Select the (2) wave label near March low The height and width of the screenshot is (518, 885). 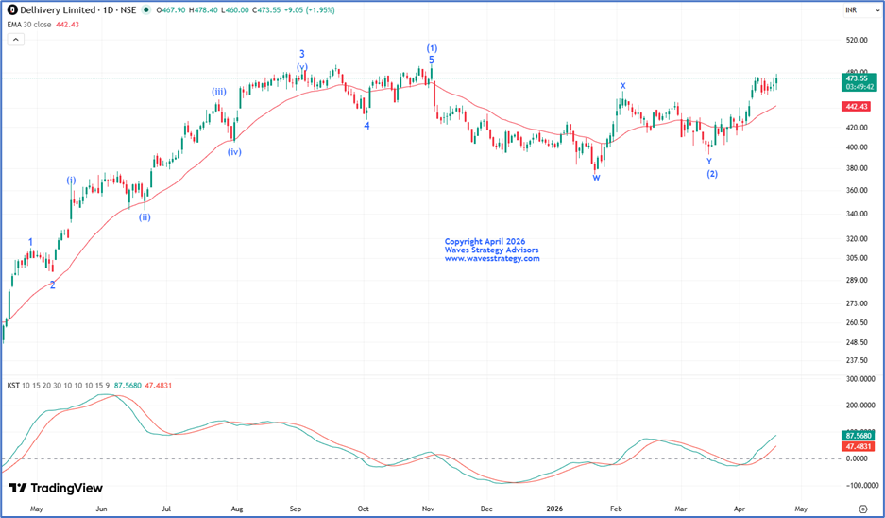pos(712,174)
